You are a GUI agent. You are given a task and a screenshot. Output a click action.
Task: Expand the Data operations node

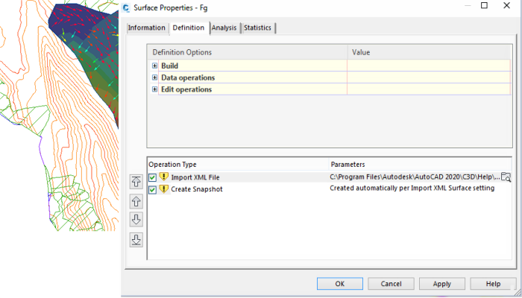tap(154, 77)
